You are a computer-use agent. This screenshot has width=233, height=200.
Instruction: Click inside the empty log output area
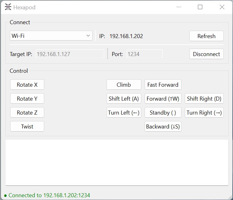pyautogui.click(x=116, y=163)
